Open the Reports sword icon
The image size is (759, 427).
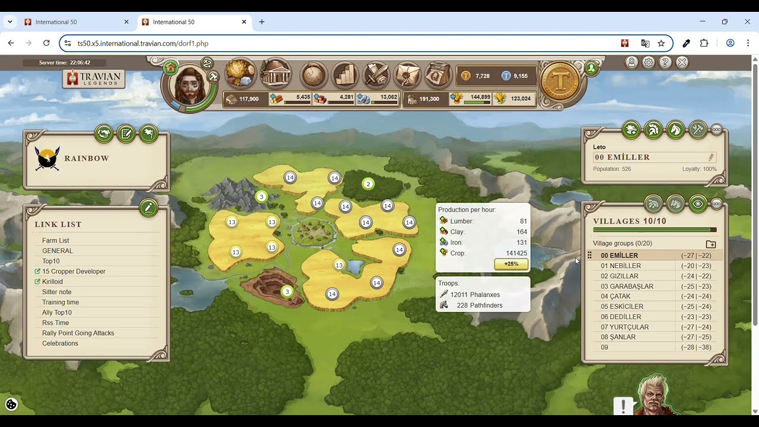tap(376, 75)
